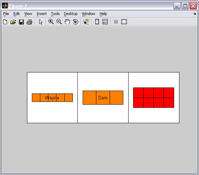Open a file with the folder icon

tap(13, 22)
